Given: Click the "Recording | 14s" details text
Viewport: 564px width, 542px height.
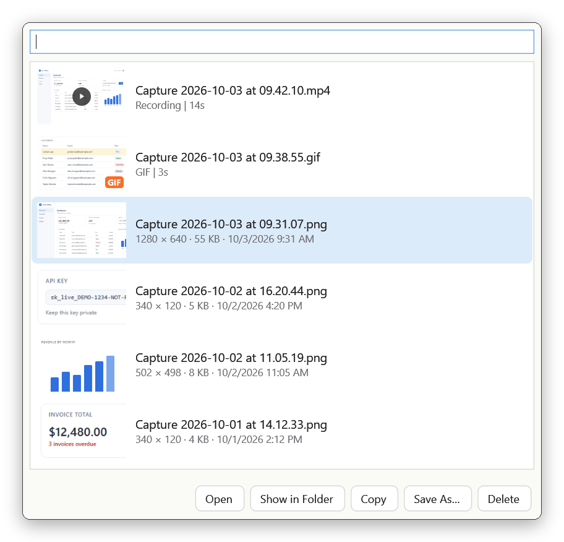Looking at the screenshot, I should click(x=170, y=105).
